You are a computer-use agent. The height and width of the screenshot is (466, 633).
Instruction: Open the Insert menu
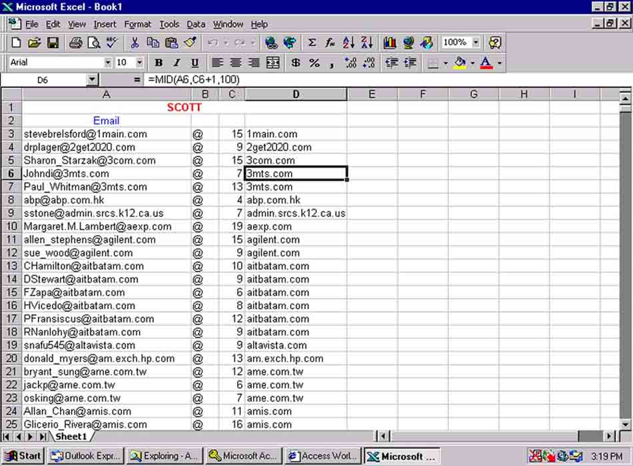click(105, 24)
